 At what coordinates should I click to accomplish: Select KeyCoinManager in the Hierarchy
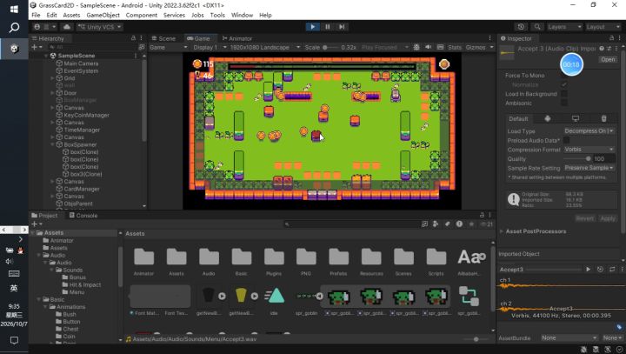pos(86,115)
